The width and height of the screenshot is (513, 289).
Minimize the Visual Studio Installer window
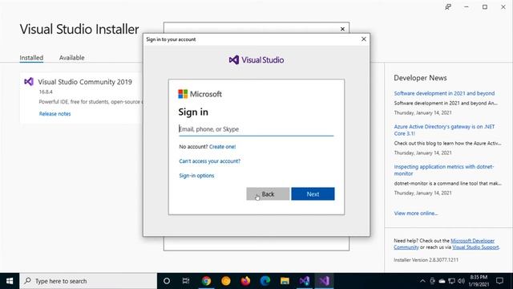(467, 7)
